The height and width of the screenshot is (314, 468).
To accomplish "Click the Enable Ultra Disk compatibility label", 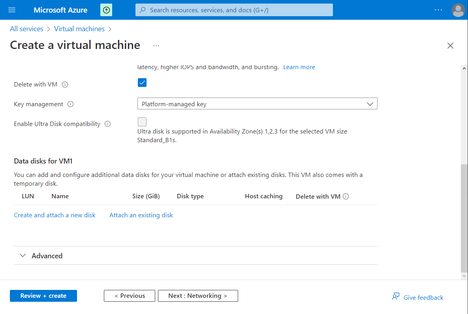I will click(x=57, y=124).
